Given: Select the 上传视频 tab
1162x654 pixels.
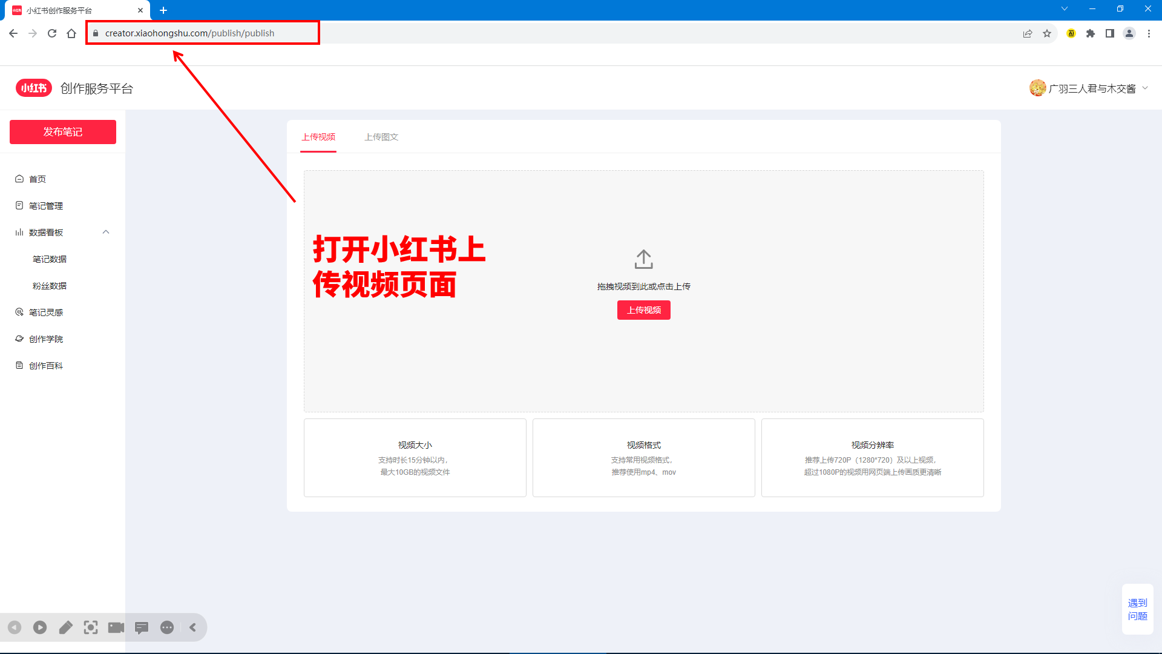Looking at the screenshot, I should pyautogui.click(x=318, y=137).
